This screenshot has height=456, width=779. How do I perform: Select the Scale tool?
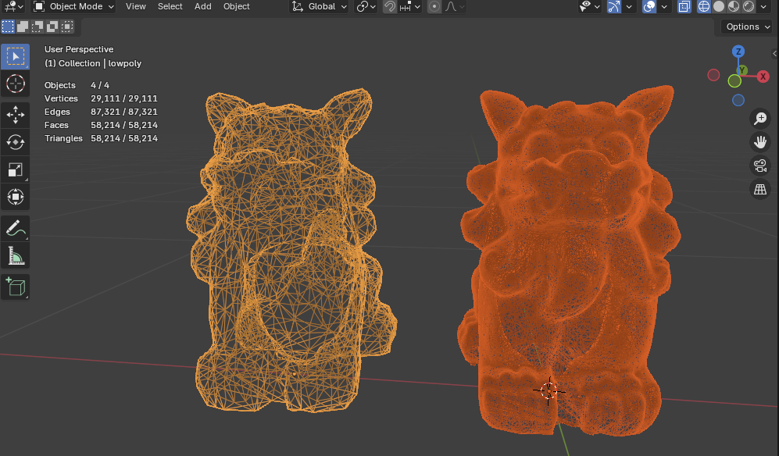(x=16, y=170)
